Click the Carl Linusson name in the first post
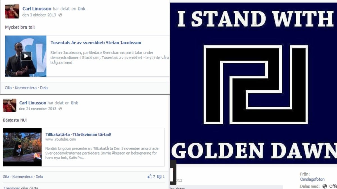 (37, 9)
